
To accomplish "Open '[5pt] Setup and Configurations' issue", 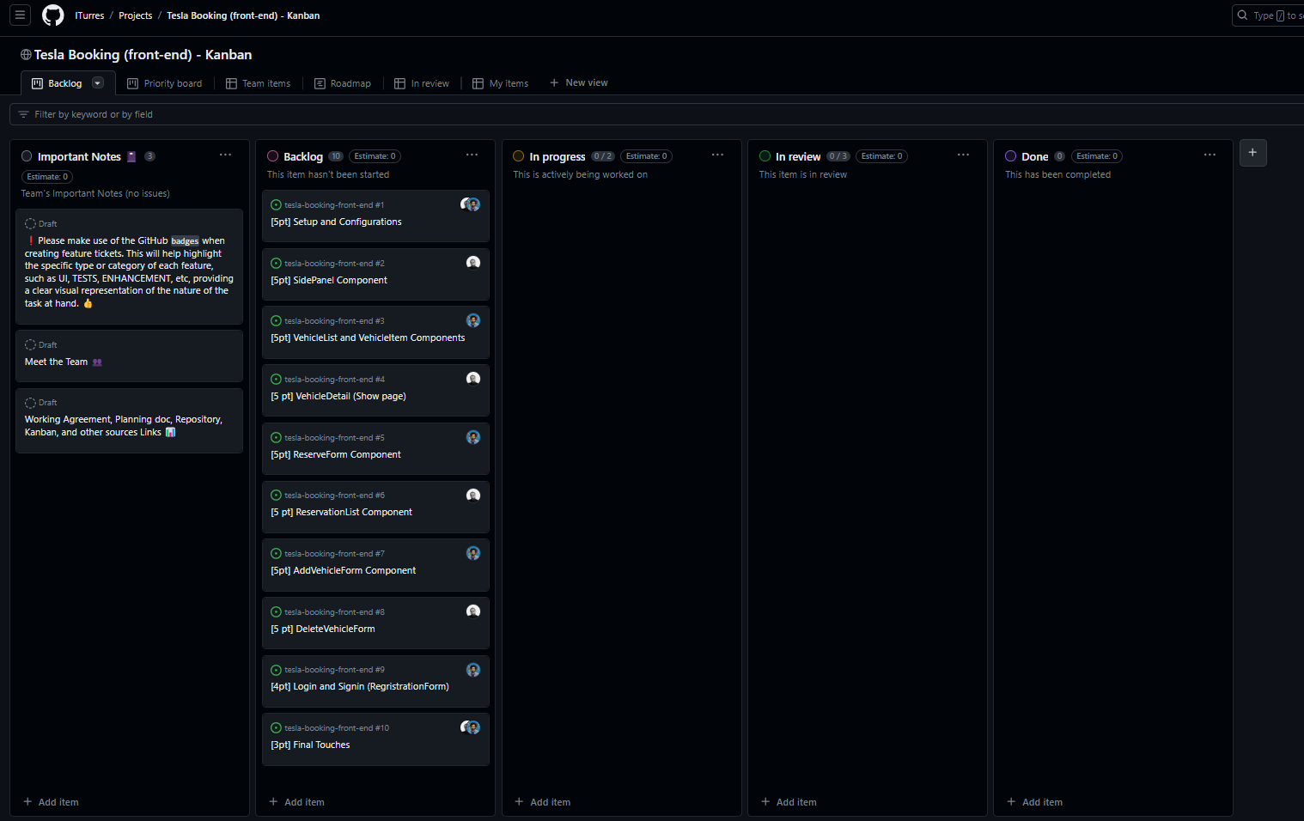I will [x=336, y=222].
